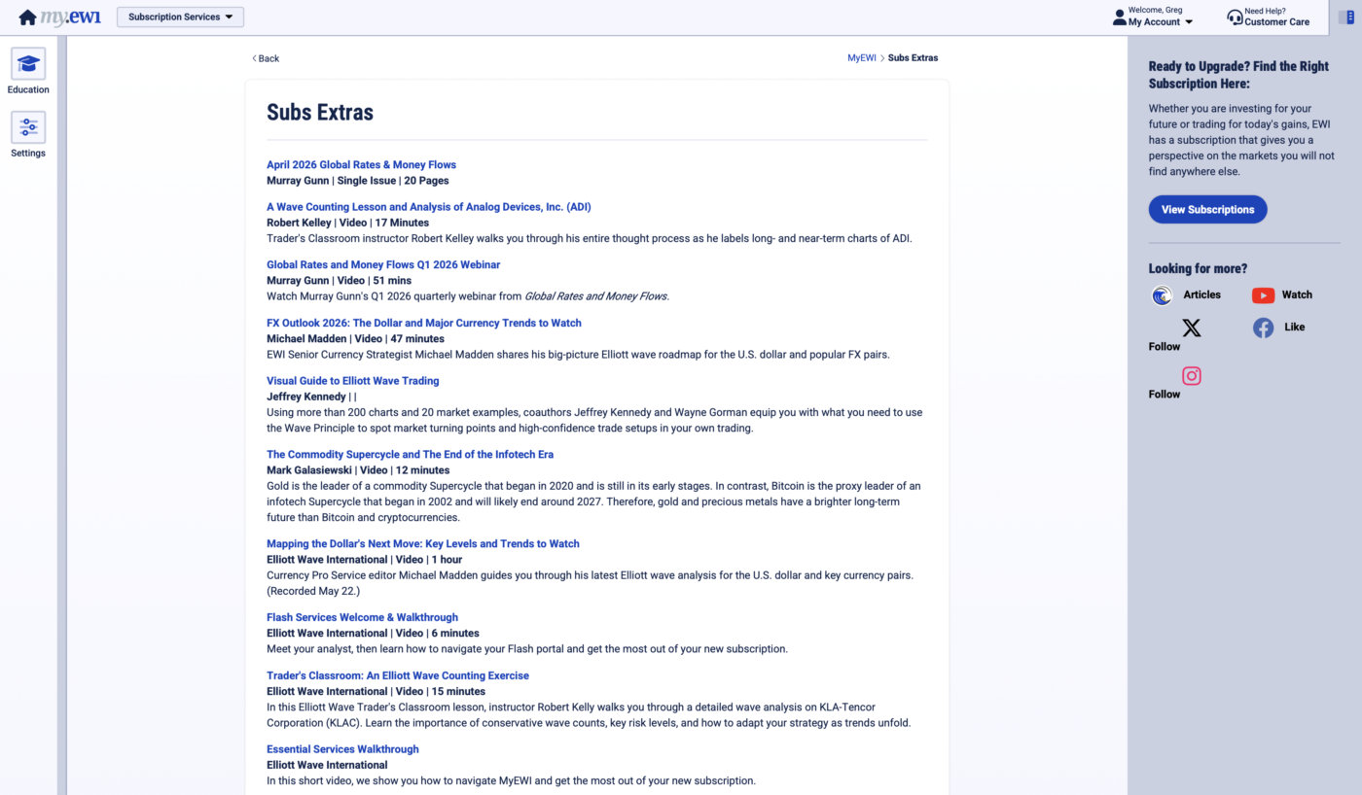This screenshot has width=1362, height=795.
Task: Click "Murray Gunn | Video | 51 mins"
Action: point(340,281)
